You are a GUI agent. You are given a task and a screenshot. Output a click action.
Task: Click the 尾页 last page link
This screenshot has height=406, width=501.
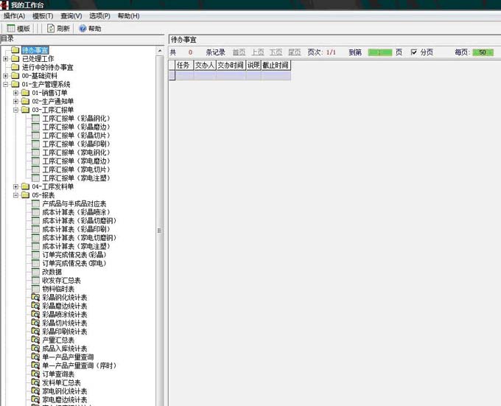point(294,52)
